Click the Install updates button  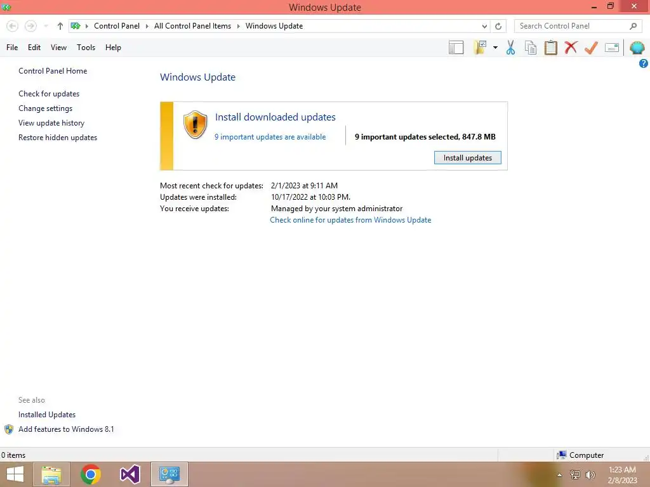tap(468, 158)
